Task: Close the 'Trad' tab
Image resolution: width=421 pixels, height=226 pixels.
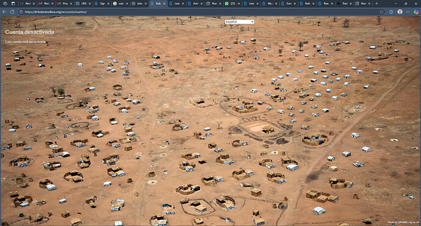Action: (x=351, y=4)
